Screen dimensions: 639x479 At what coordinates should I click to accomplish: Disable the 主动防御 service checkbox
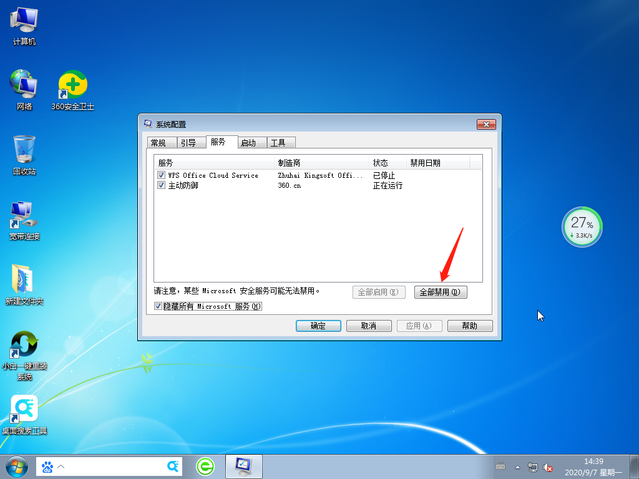(x=161, y=185)
